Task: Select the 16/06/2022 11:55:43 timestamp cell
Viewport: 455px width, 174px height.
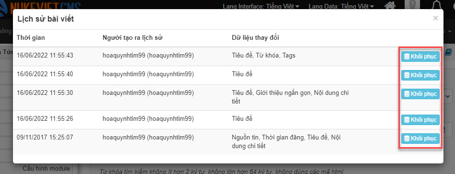Action: (45, 56)
